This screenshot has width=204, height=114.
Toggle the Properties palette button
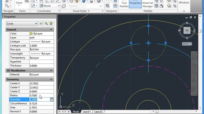click(x=135, y=4)
